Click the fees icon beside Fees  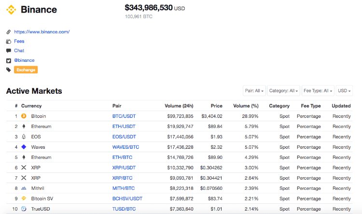click(9, 42)
